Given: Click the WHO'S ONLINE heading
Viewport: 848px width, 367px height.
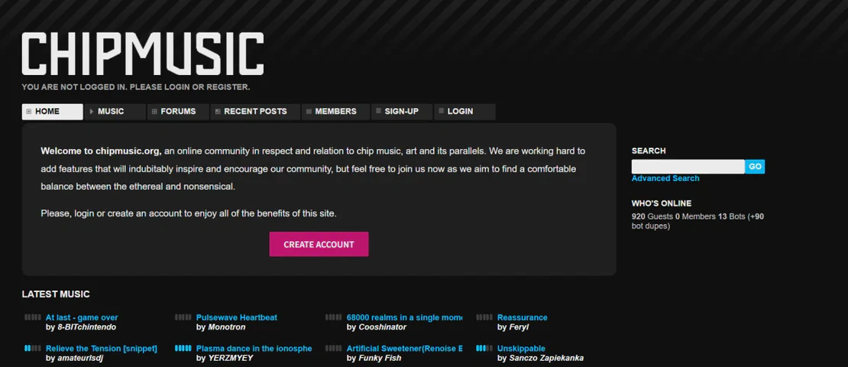Looking at the screenshot, I should (x=662, y=203).
